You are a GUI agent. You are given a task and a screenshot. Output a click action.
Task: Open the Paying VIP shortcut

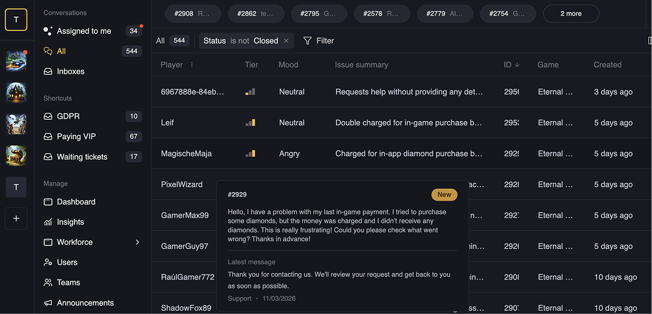pyautogui.click(x=92, y=136)
